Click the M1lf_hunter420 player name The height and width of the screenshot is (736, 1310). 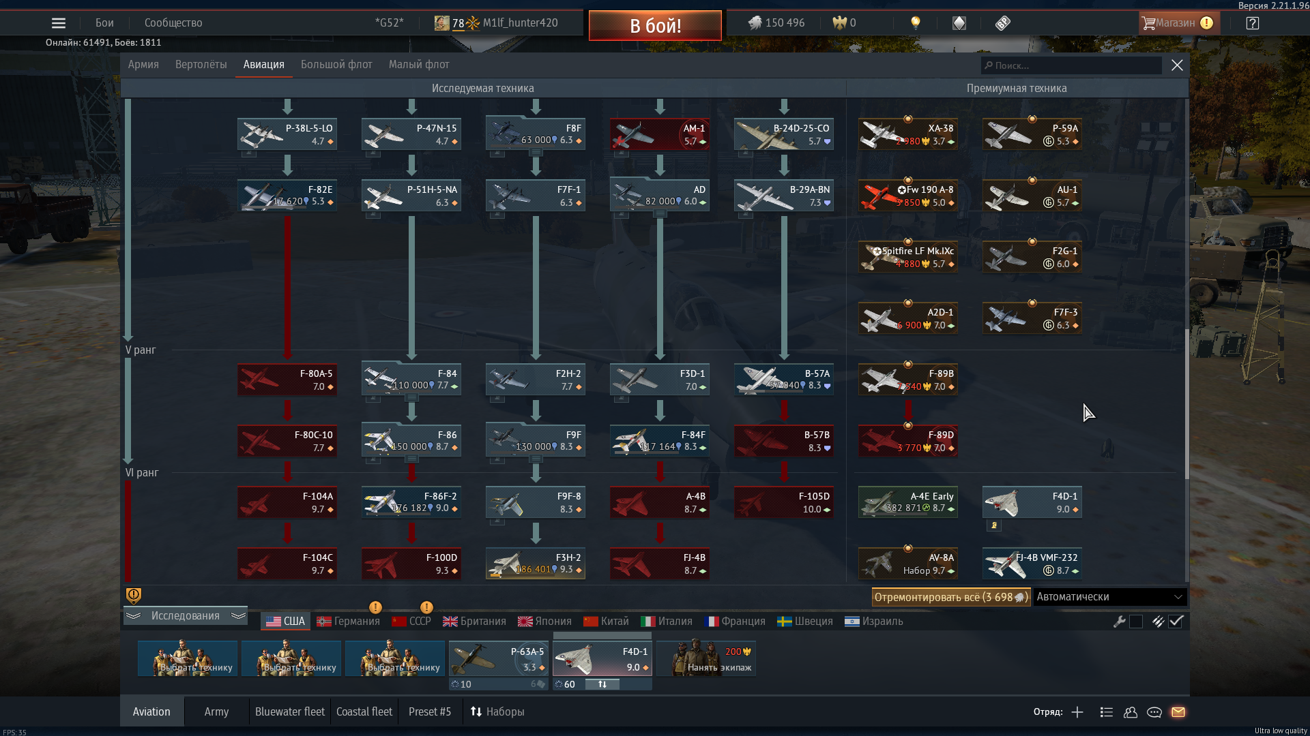pos(520,23)
